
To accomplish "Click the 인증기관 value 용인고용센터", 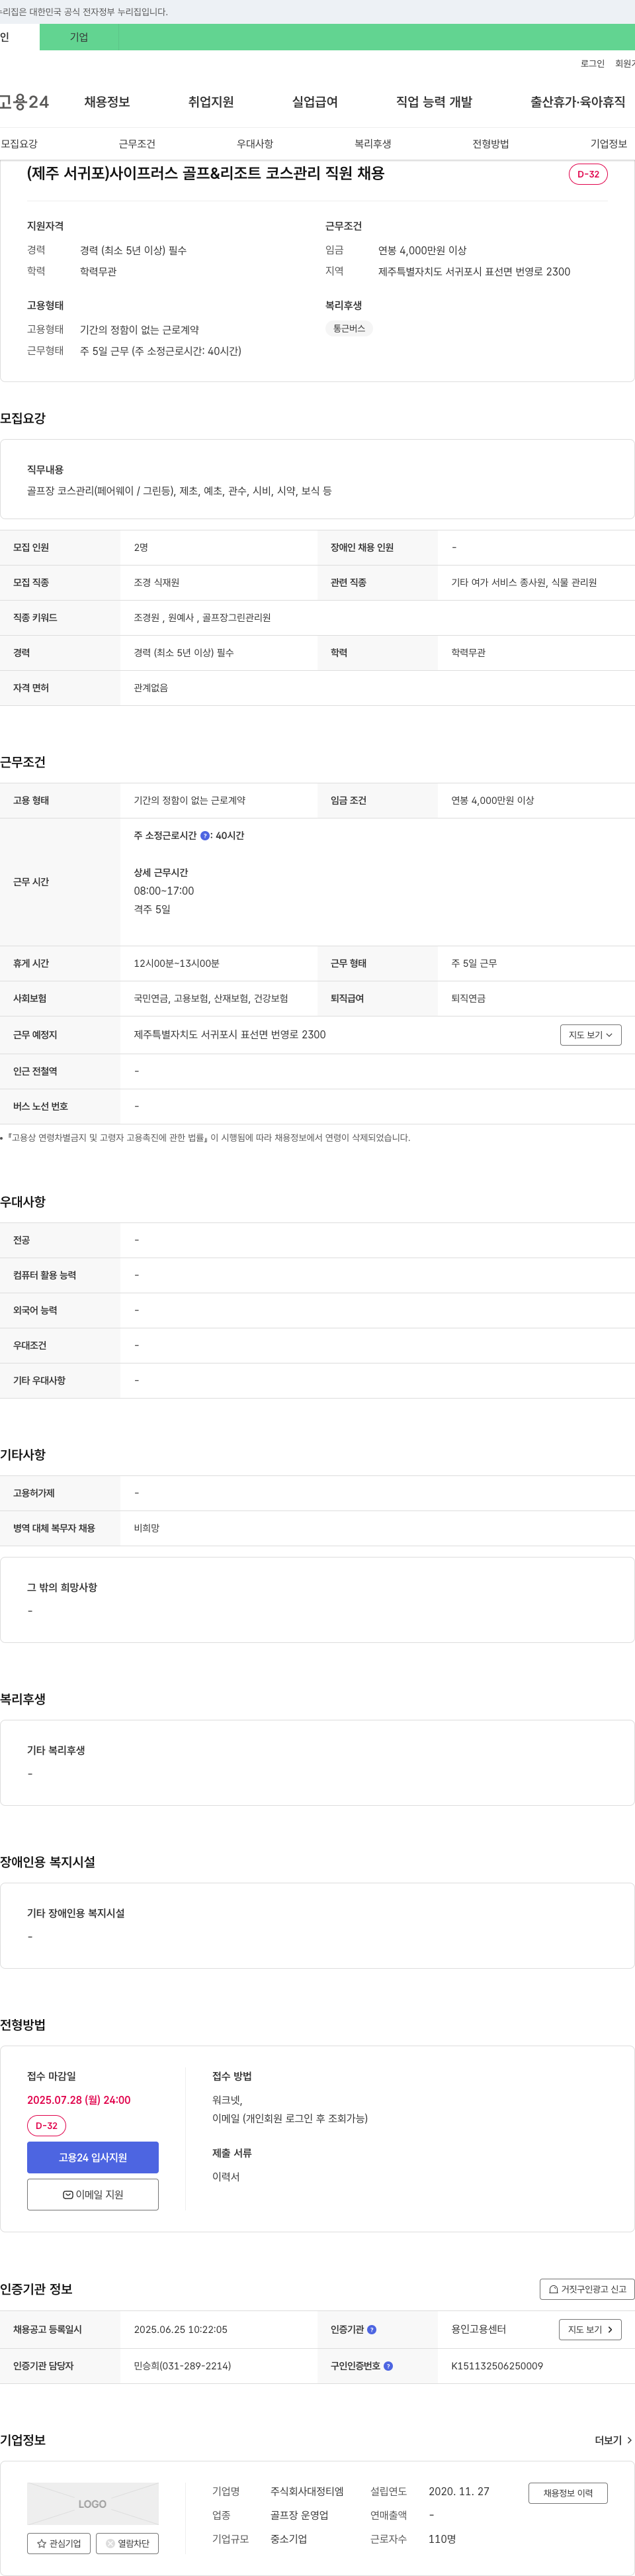I will [x=478, y=2329].
